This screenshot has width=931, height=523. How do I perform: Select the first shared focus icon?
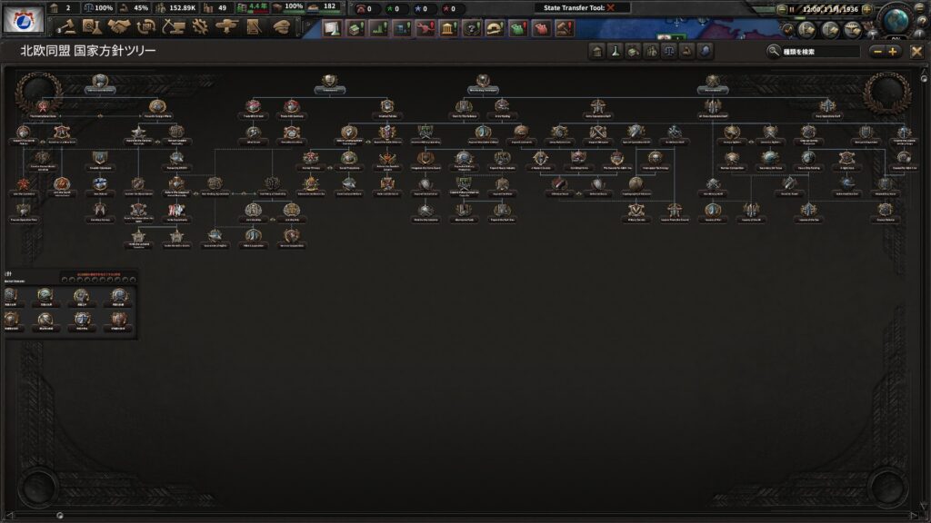click(x=11, y=295)
